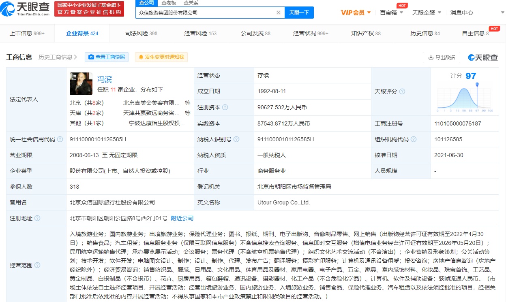
Task: Switch to the 查老板 search tab
Action: 169,3
